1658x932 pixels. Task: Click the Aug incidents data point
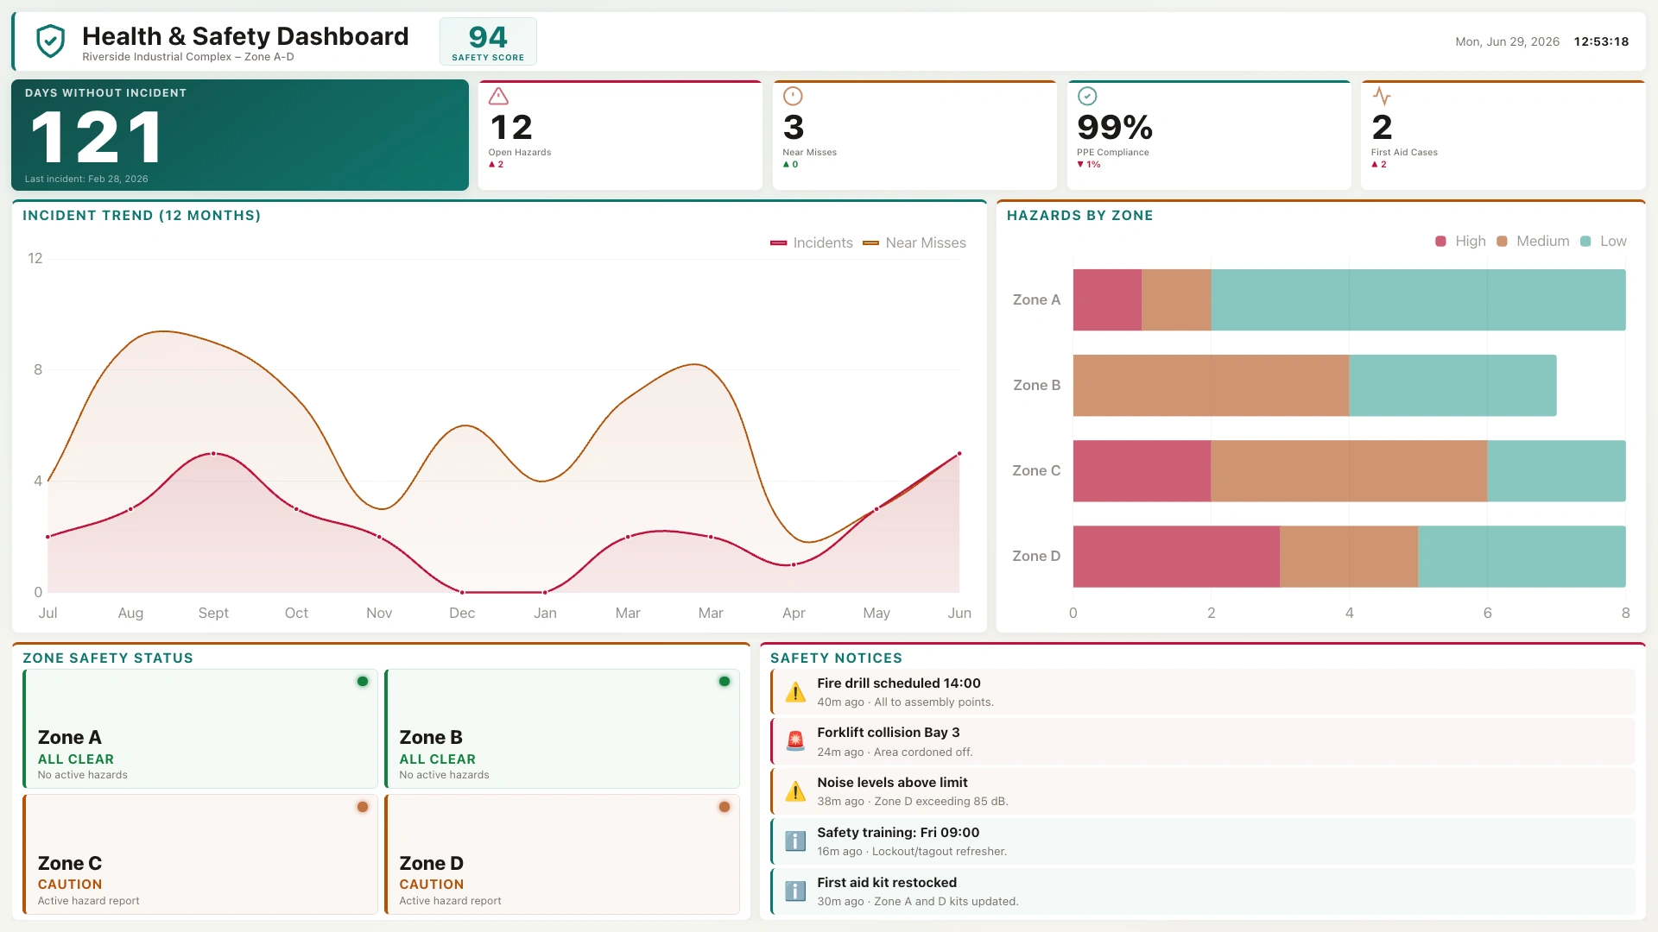(130, 509)
